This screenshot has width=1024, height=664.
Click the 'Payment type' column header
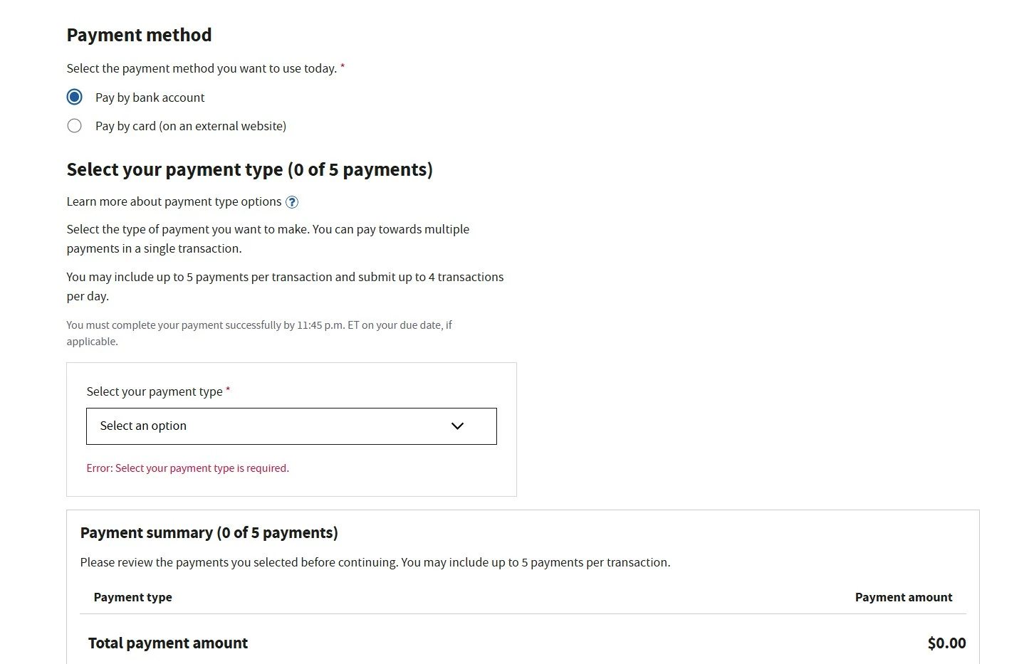pos(132,597)
